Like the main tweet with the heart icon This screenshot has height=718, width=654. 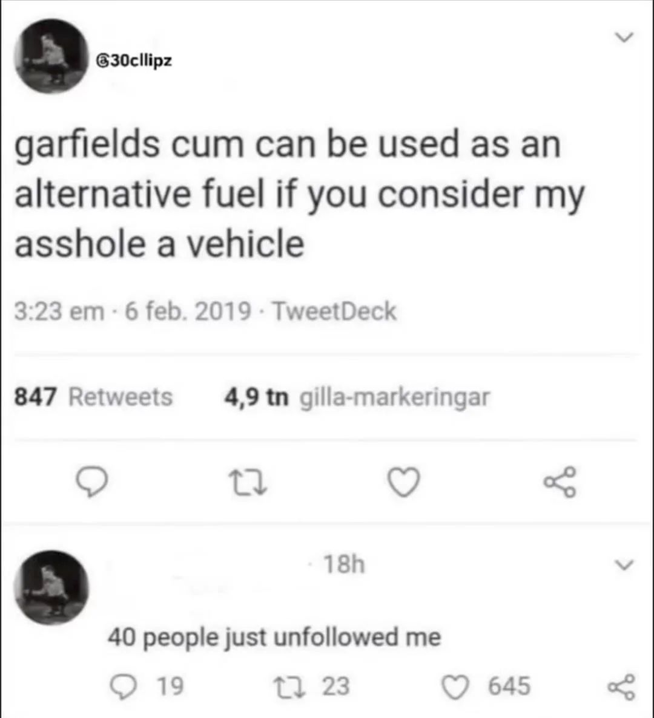(x=403, y=482)
